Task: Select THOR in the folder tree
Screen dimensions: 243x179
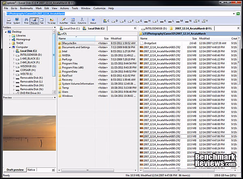Action: [x=20, y=43]
